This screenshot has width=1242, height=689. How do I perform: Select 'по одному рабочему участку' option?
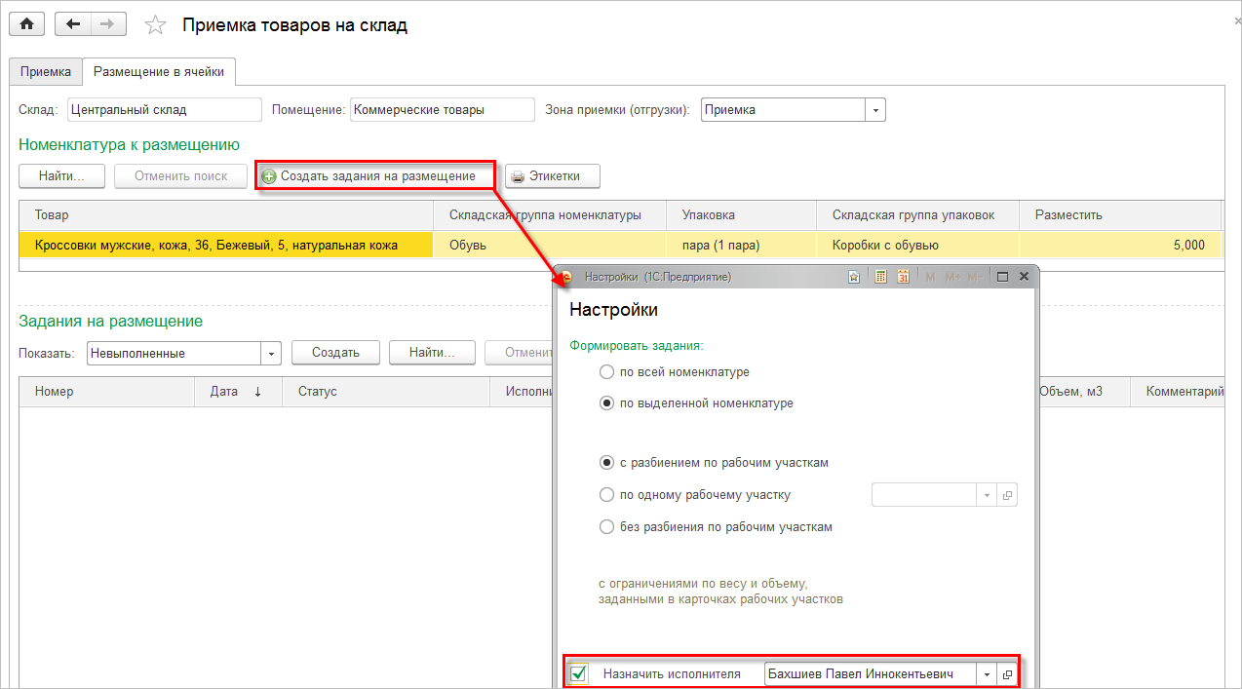[606, 495]
